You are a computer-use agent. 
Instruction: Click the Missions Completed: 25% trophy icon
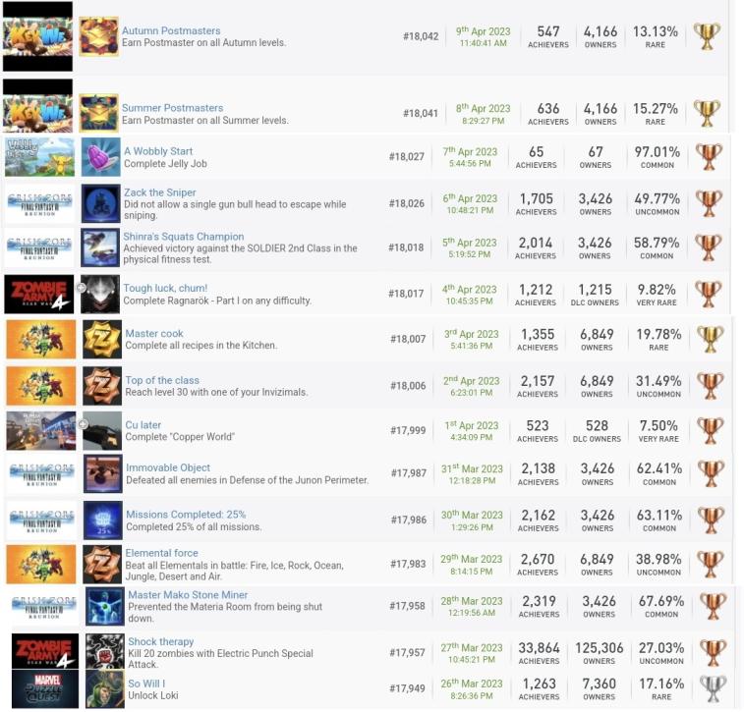point(102,520)
